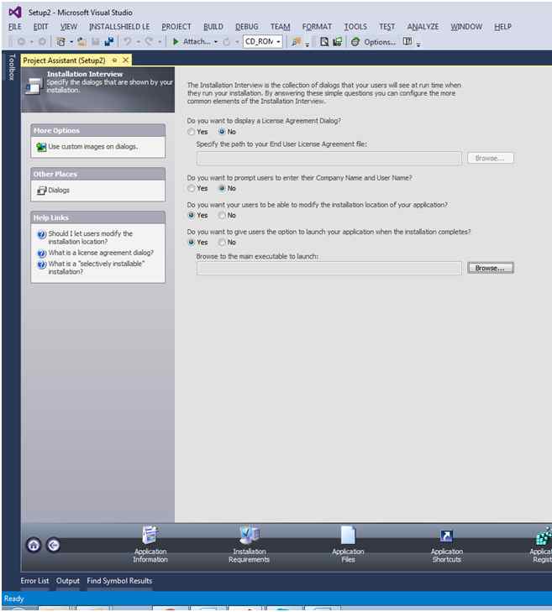Select Yes for Company Name prompt
The height and width of the screenshot is (612, 552).
pyautogui.click(x=191, y=189)
